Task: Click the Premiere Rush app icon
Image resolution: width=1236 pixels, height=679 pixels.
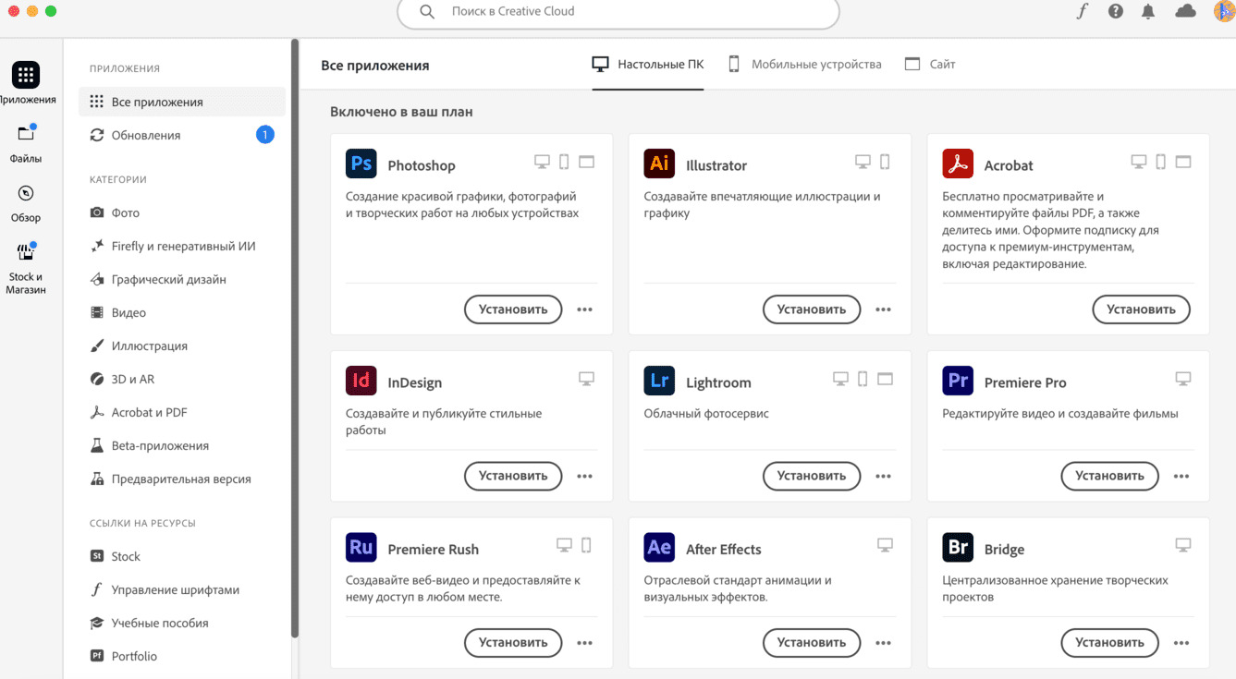Action: coord(361,547)
